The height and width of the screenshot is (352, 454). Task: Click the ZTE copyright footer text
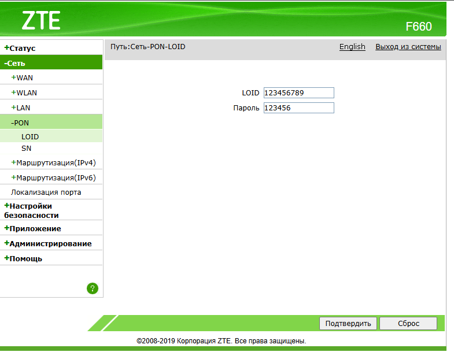(x=221, y=341)
